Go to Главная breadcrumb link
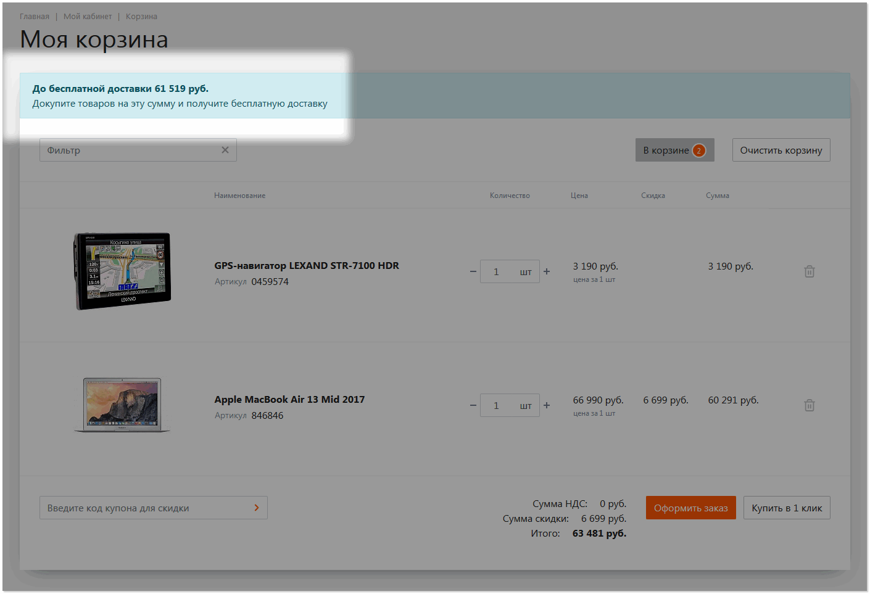Image resolution: width=870 pixels, height=594 pixels. click(35, 17)
